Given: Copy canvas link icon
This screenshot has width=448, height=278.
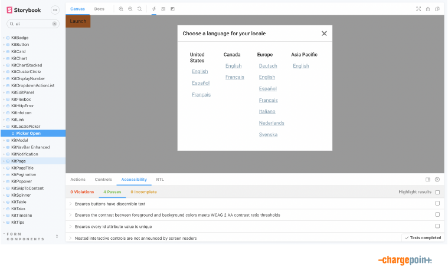Looking at the screenshot, I should [437, 9].
